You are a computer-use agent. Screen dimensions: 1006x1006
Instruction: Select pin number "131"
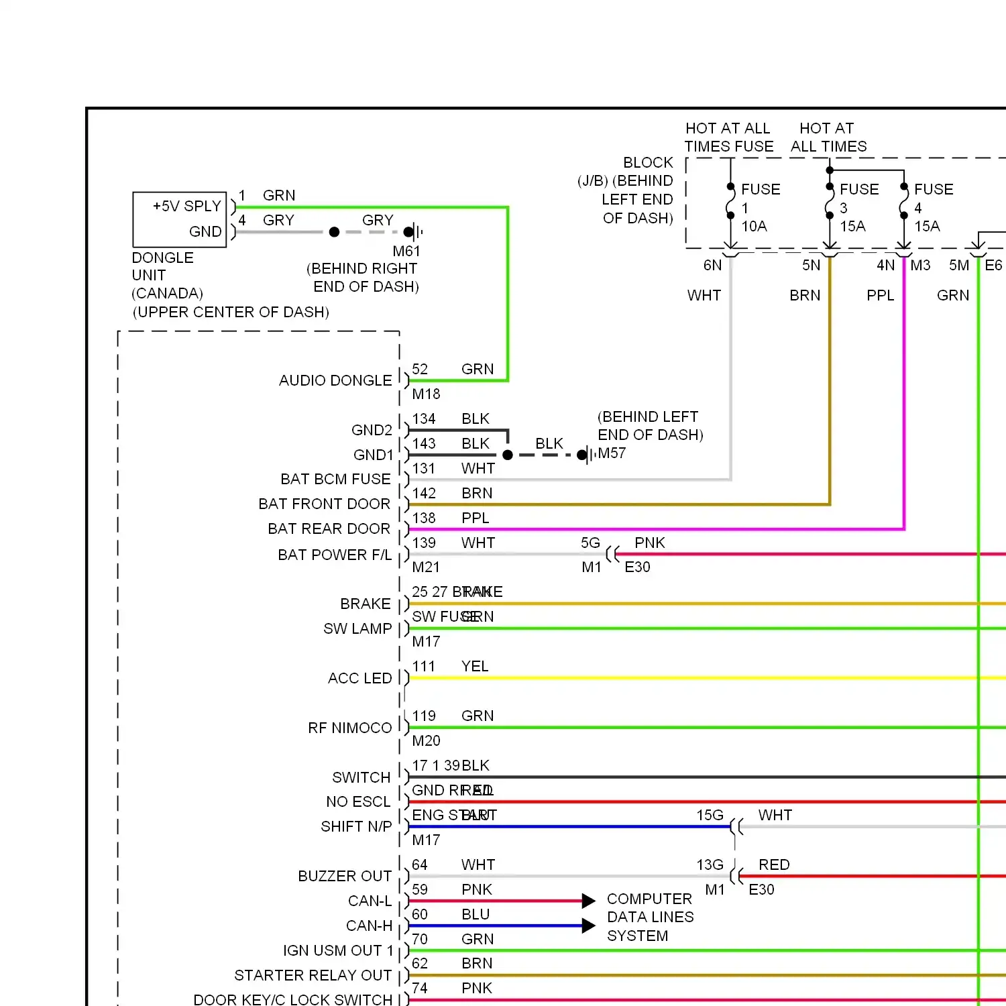424,469
